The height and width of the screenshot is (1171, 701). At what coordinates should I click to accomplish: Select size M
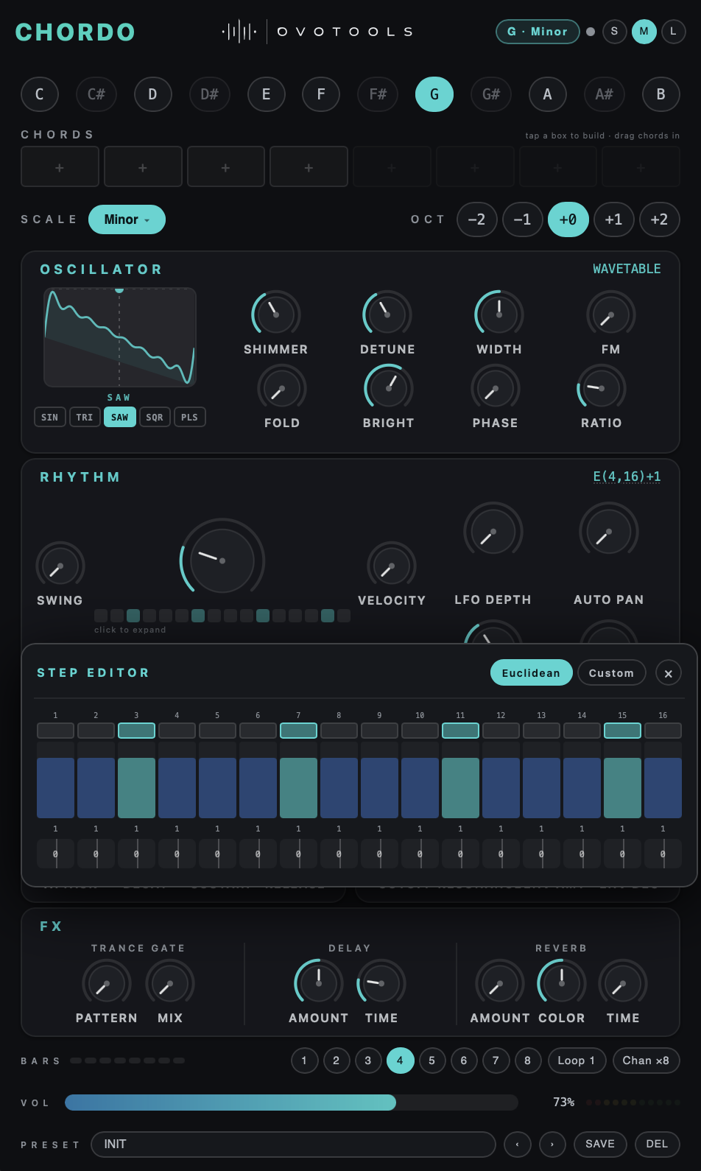(644, 32)
